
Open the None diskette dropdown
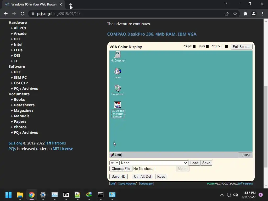point(154,163)
